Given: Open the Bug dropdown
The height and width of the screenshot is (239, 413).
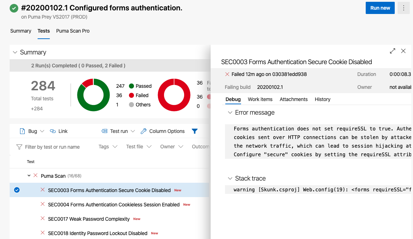Looking at the screenshot, I should pos(32,131).
